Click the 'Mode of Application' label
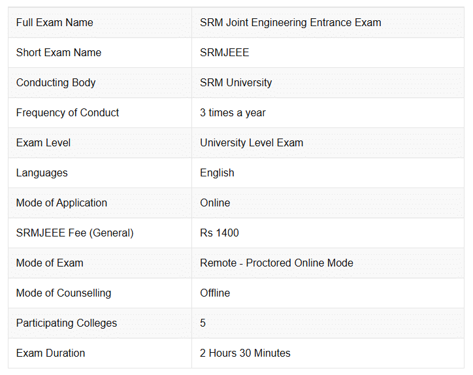473x375 pixels. (x=61, y=203)
